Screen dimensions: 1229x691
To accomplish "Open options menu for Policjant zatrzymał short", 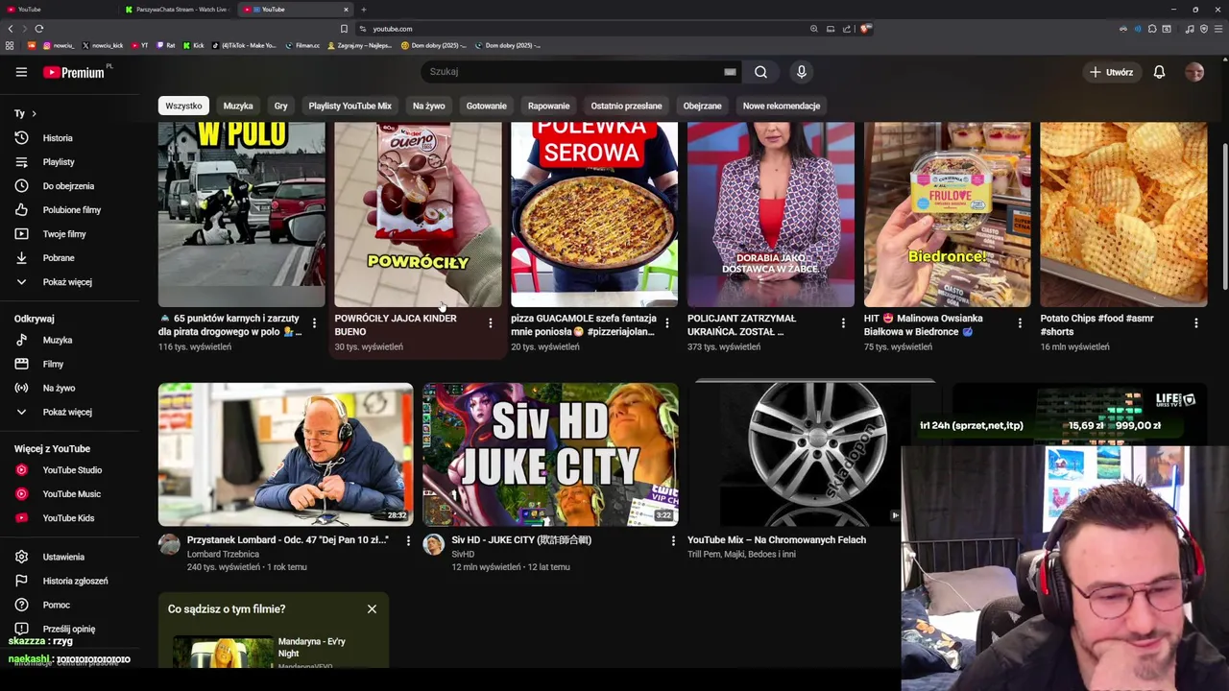I will tap(843, 323).
